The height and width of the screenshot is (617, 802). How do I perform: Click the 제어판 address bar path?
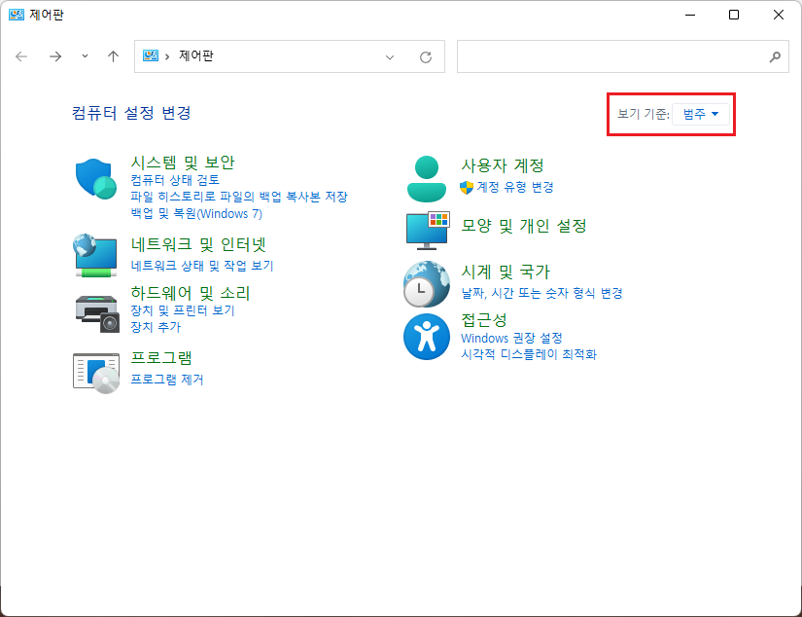pos(196,56)
